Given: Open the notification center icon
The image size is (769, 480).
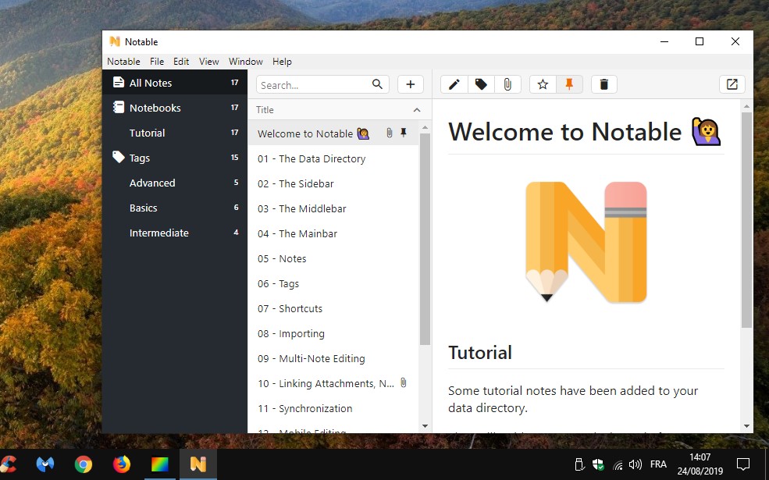Looking at the screenshot, I should (x=743, y=464).
